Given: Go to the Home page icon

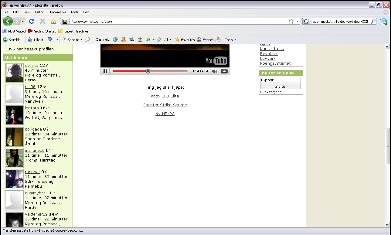Looking at the screenshot, I should (53, 21).
